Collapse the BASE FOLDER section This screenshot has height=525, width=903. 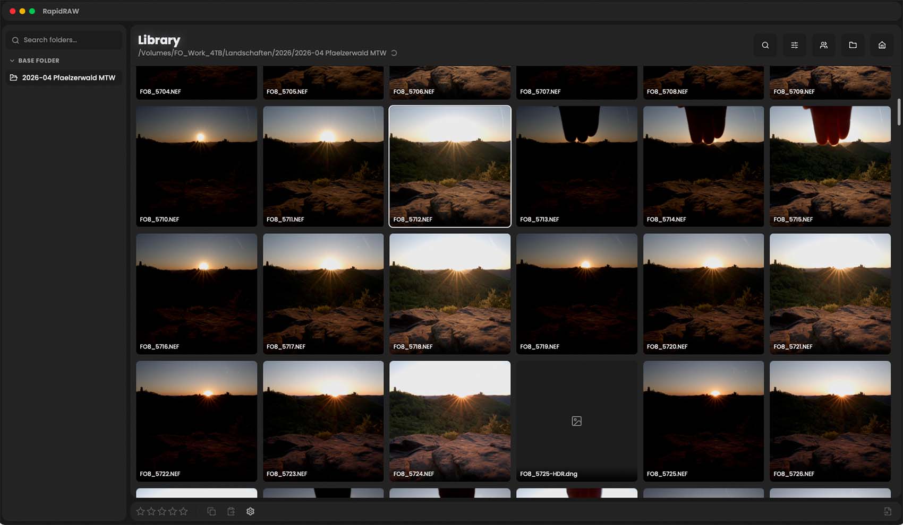click(35, 60)
